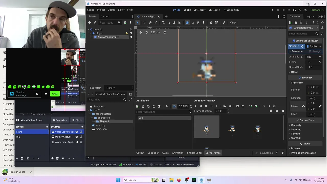
Task: Delete selected frame with Animation Frames trash icon
Action: coord(274,106)
